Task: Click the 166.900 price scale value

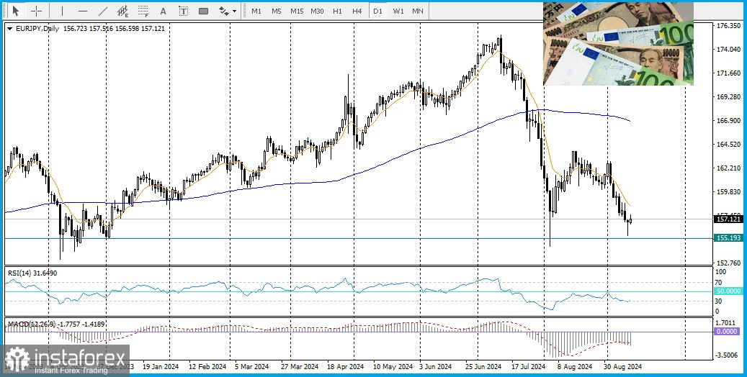Action: pyautogui.click(x=729, y=121)
